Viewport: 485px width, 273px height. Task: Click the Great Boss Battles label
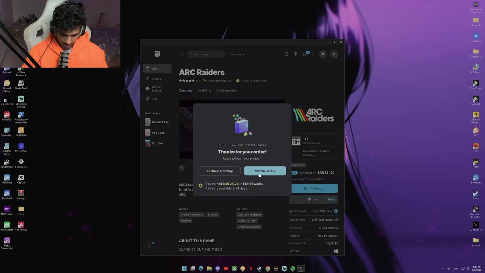pyautogui.click(x=220, y=81)
